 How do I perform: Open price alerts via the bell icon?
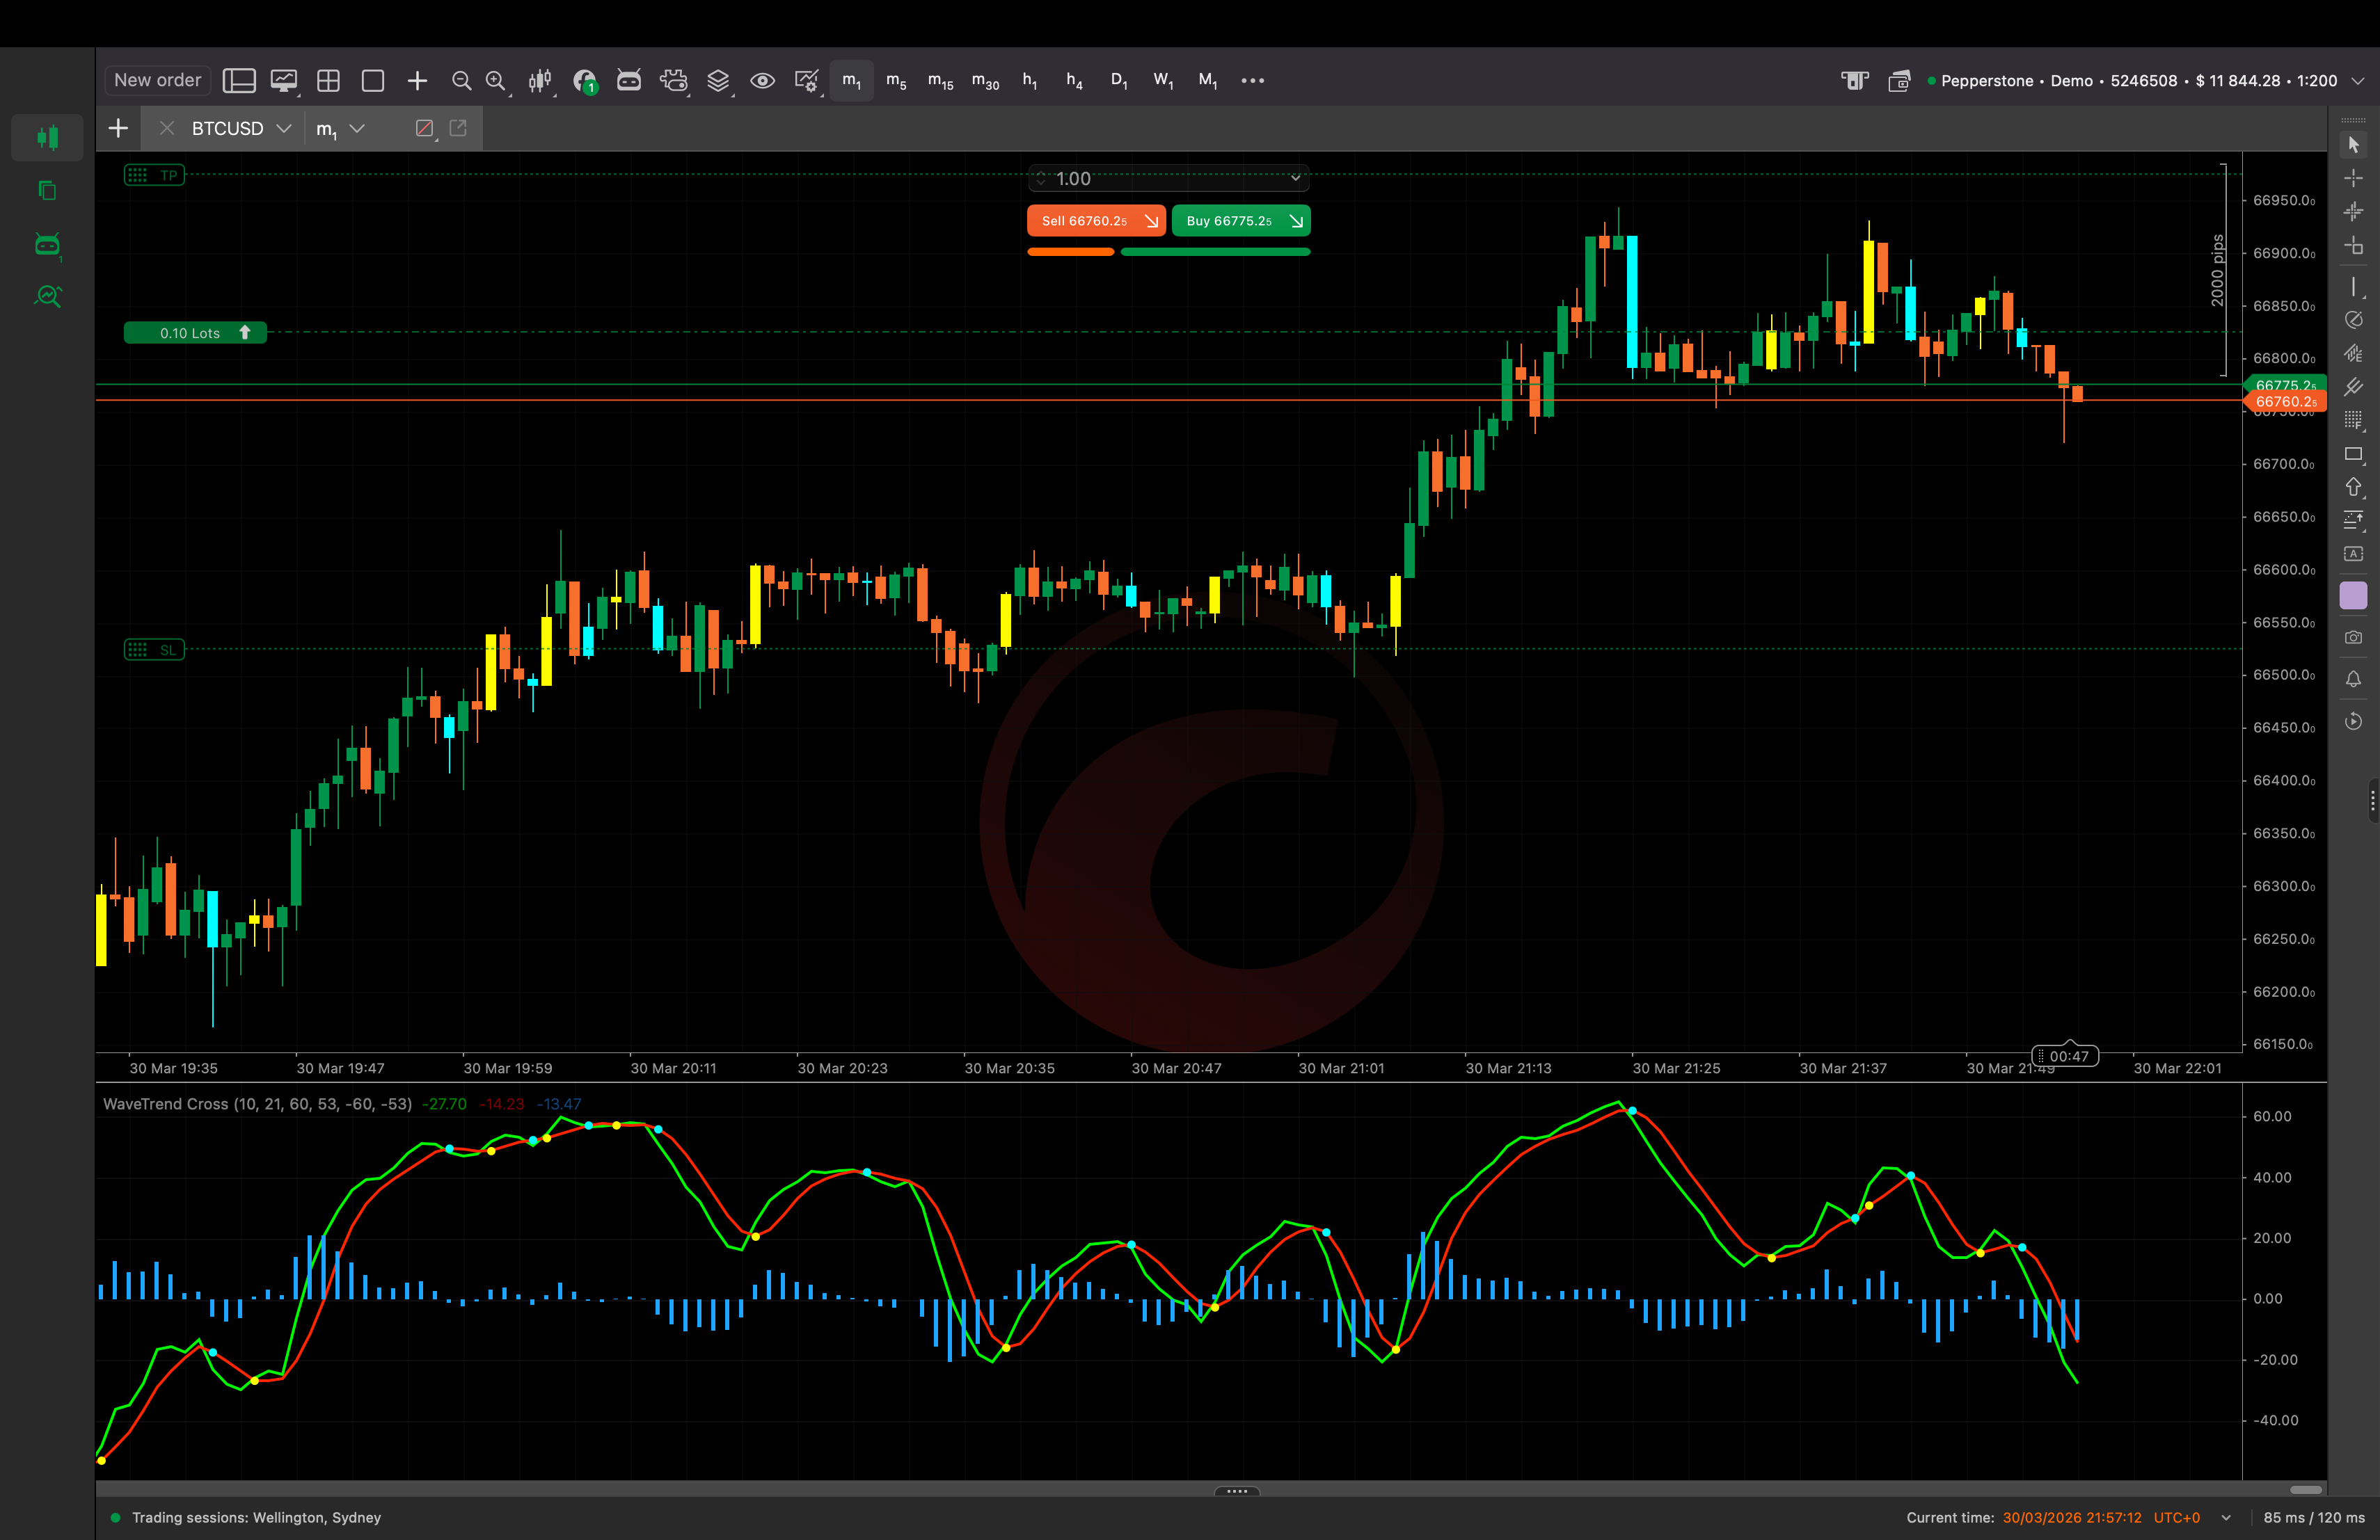(2354, 680)
